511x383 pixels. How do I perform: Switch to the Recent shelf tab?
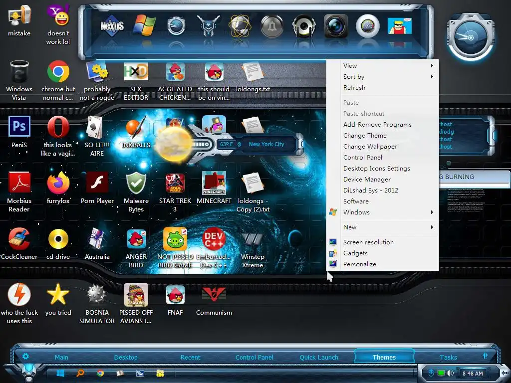(190, 357)
